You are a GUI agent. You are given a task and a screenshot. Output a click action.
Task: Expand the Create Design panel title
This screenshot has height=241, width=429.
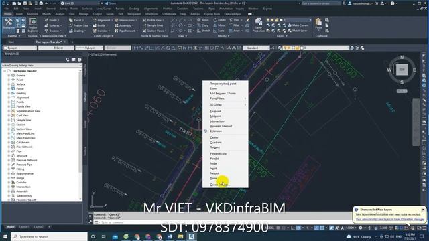pos(103,36)
